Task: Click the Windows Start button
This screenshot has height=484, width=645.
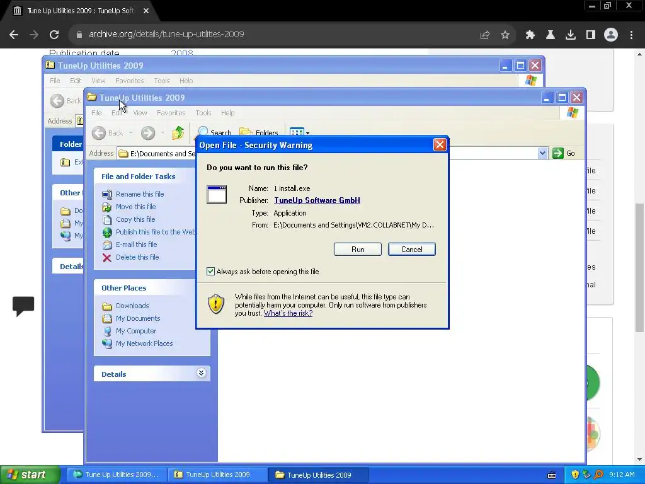Action: (30, 475)
